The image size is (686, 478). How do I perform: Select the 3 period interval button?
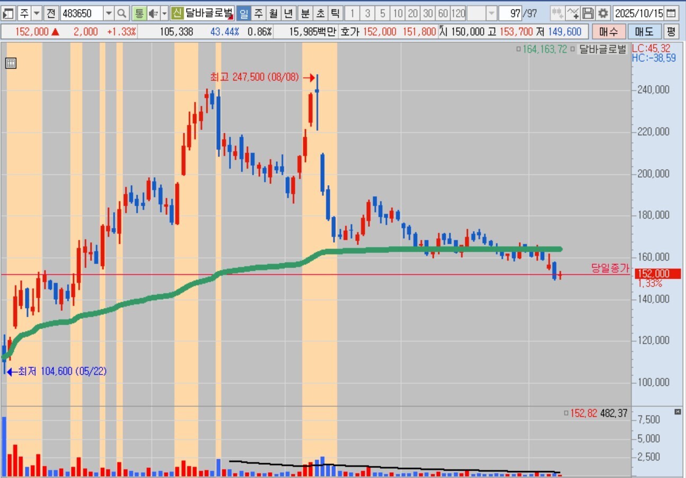(368, 13)
